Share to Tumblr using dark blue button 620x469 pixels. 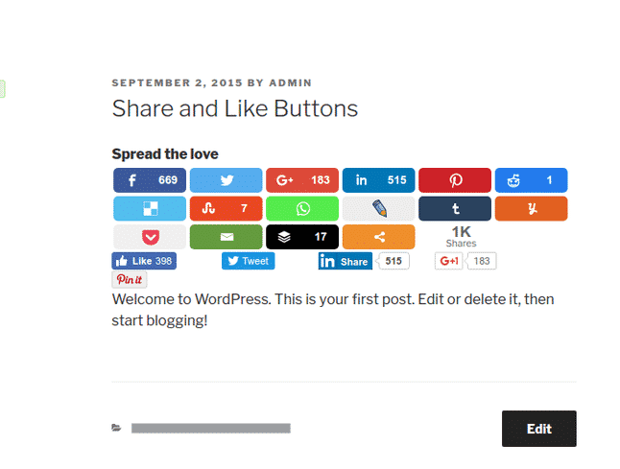[454, 208]
